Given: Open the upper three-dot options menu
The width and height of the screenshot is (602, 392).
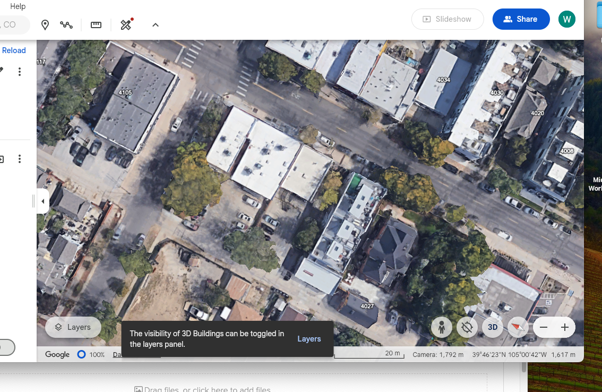Looking at the screenshot, I should click(20, 72).
